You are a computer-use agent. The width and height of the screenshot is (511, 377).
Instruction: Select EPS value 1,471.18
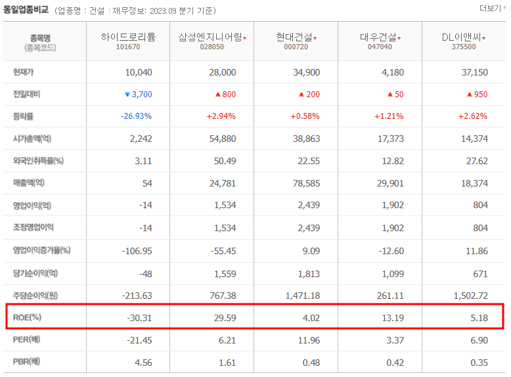coord(303,296)
